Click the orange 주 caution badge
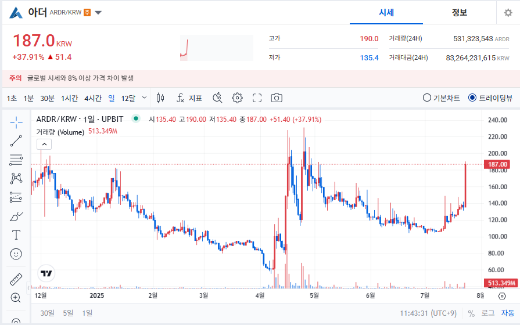 (x=87, y=13)
